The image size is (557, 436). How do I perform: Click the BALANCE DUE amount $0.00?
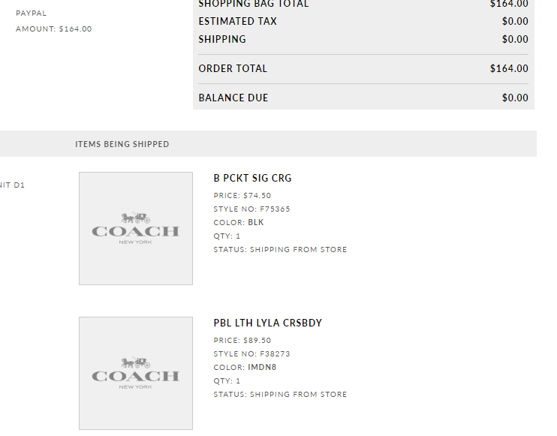click(515, 98)
